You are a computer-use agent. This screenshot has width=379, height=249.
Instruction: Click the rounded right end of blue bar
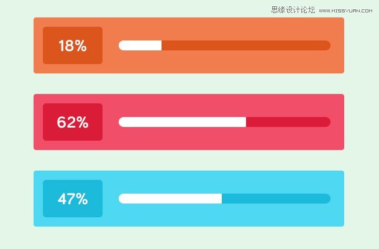(327, 199)
